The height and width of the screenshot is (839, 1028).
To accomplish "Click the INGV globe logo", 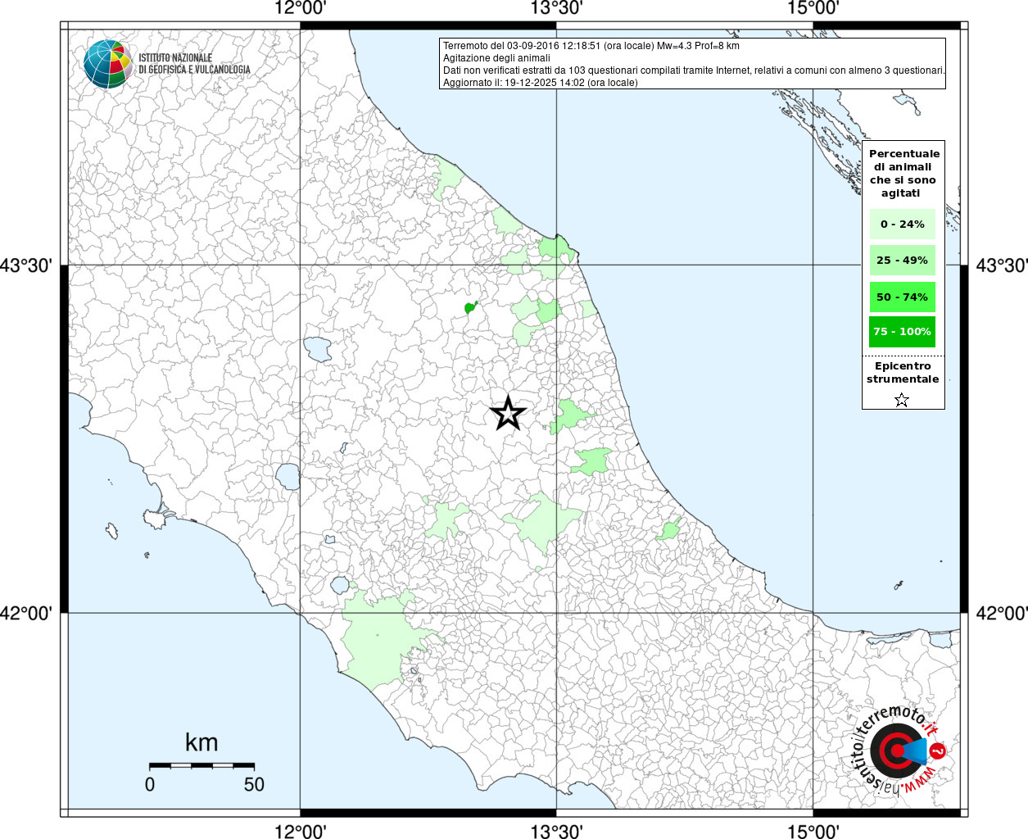I will pyautogui.click(x=107, y=64).
